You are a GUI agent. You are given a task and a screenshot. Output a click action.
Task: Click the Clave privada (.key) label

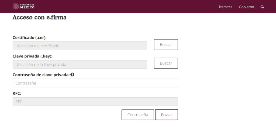point(32,56)
